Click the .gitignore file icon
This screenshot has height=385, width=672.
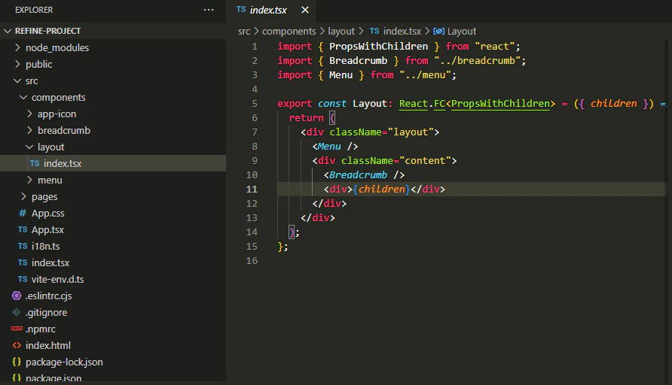click(x=17, y=312)
